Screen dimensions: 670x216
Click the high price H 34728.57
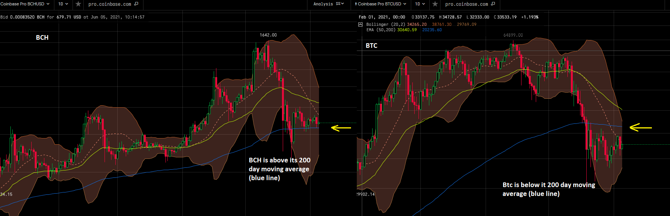(450, 17)
